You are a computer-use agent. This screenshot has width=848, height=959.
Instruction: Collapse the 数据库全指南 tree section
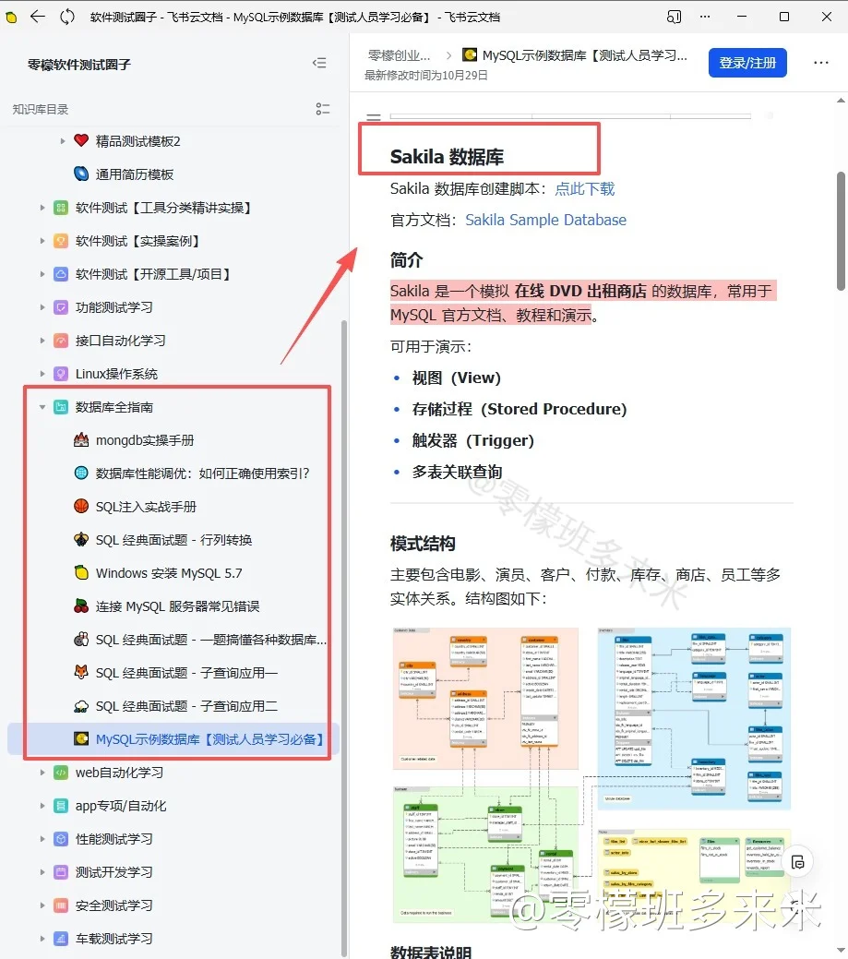point(42,406)
